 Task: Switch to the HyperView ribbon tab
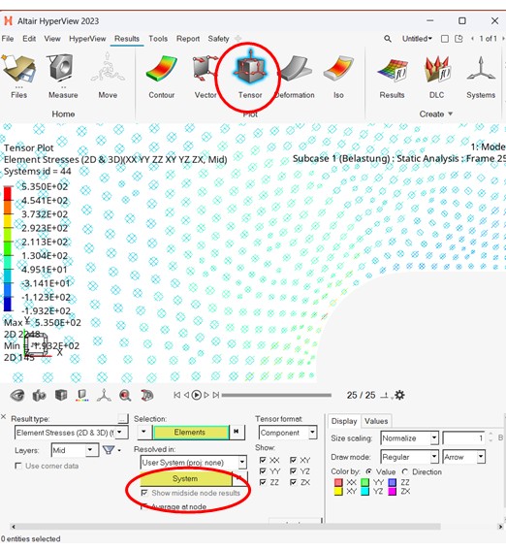(87, 39)
